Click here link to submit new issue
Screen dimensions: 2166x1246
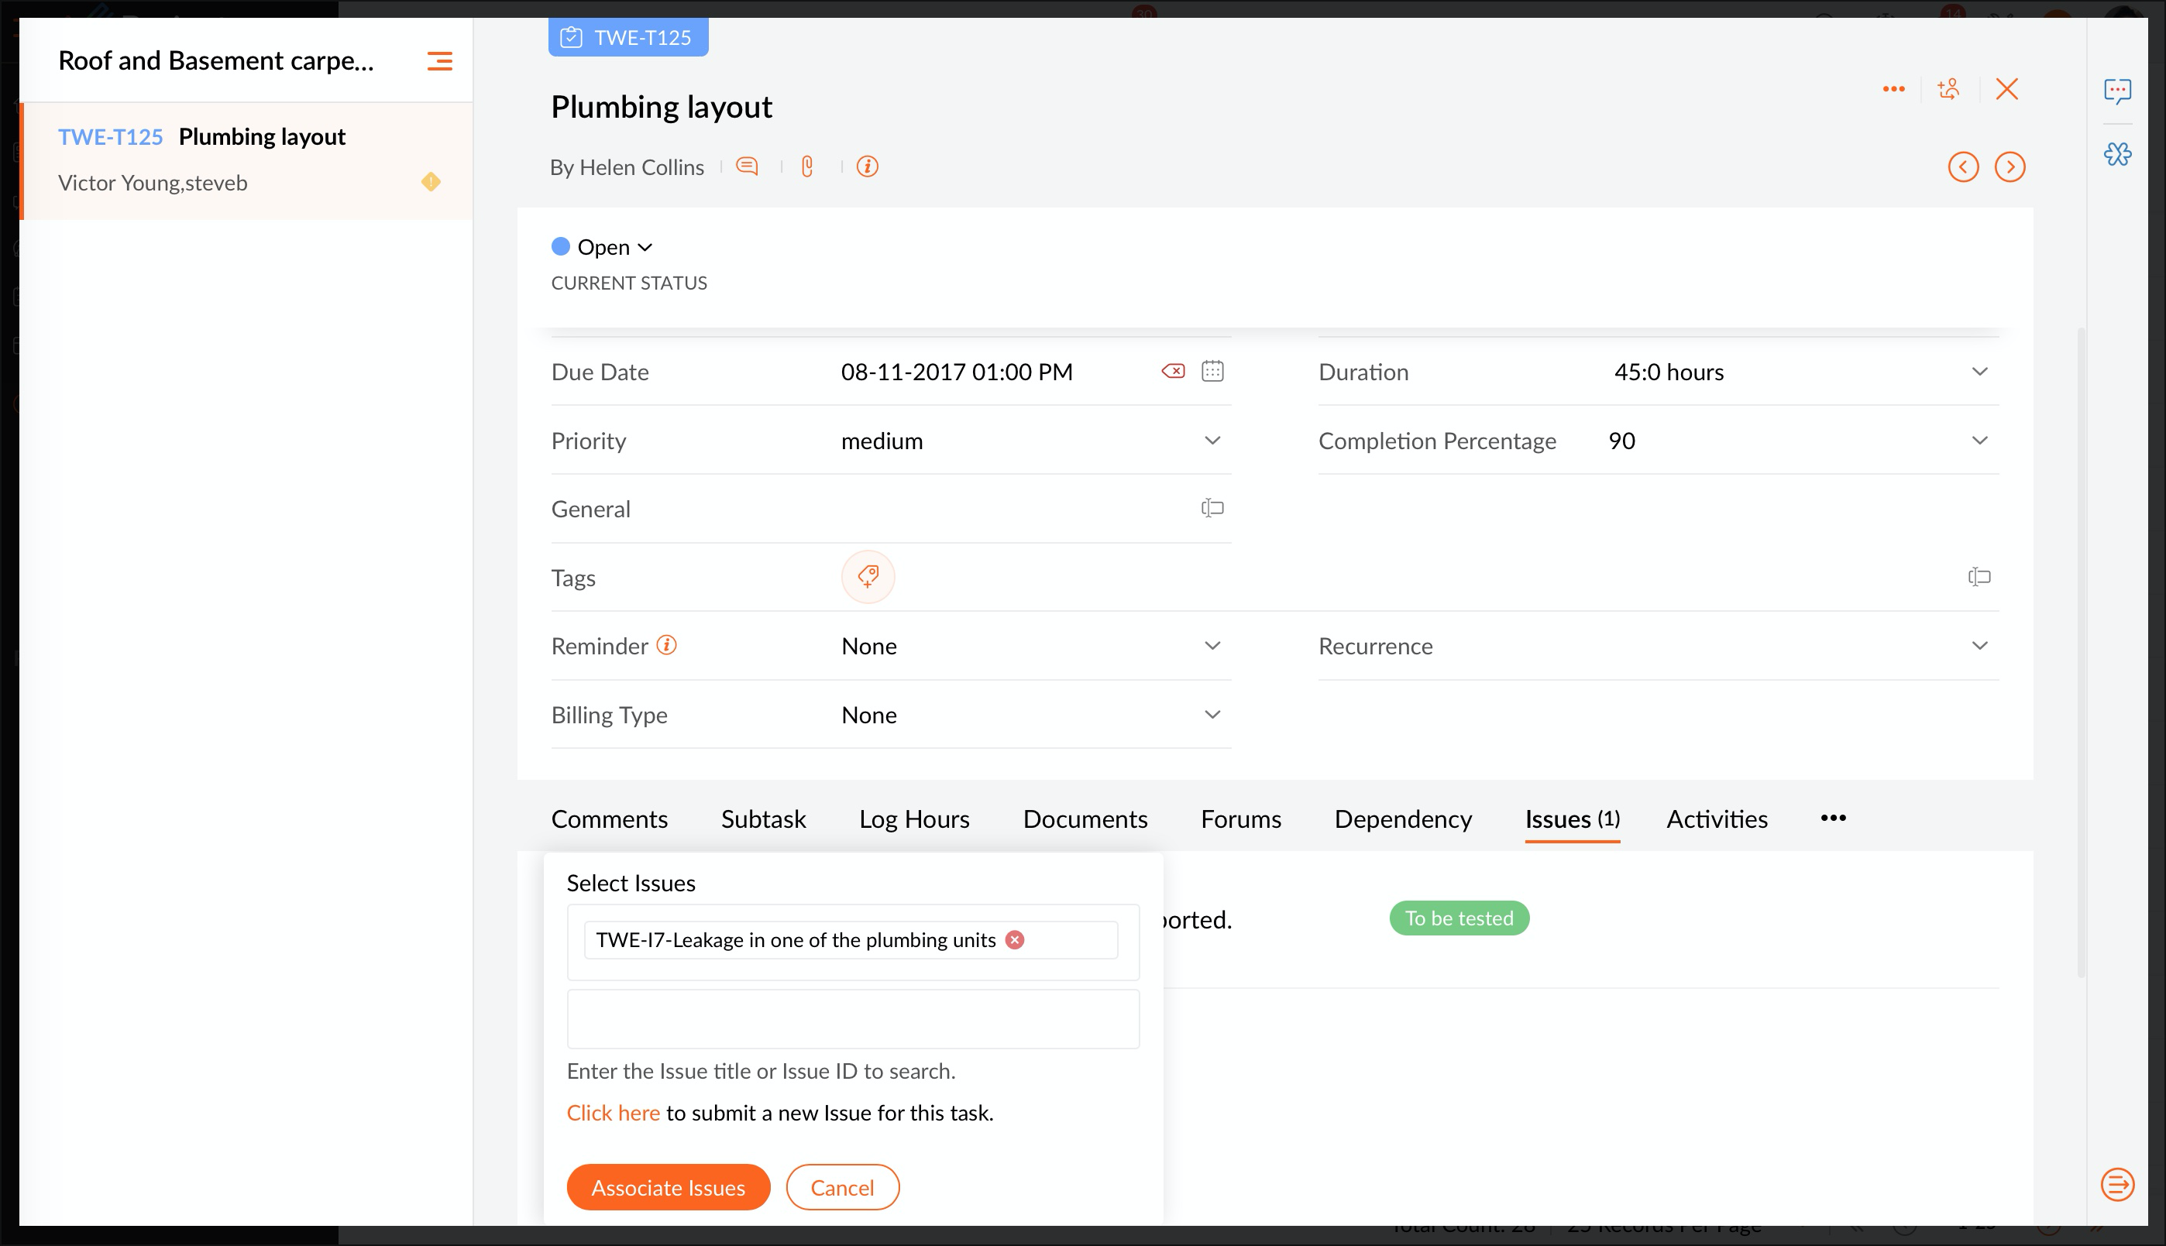[x=612, y=1113]
